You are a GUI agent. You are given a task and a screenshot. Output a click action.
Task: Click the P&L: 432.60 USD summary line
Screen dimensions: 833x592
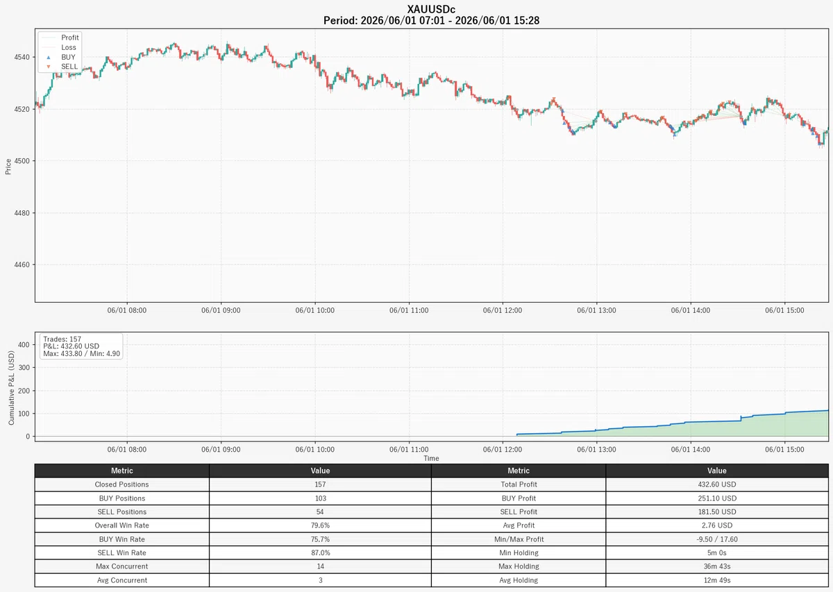click(71, 346)
